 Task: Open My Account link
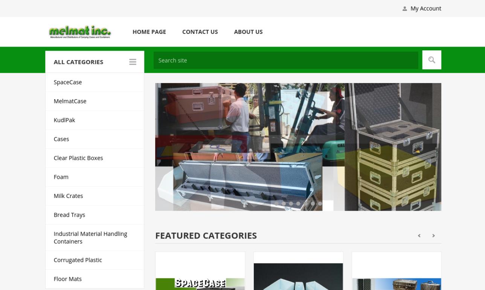tap(426, 9)
